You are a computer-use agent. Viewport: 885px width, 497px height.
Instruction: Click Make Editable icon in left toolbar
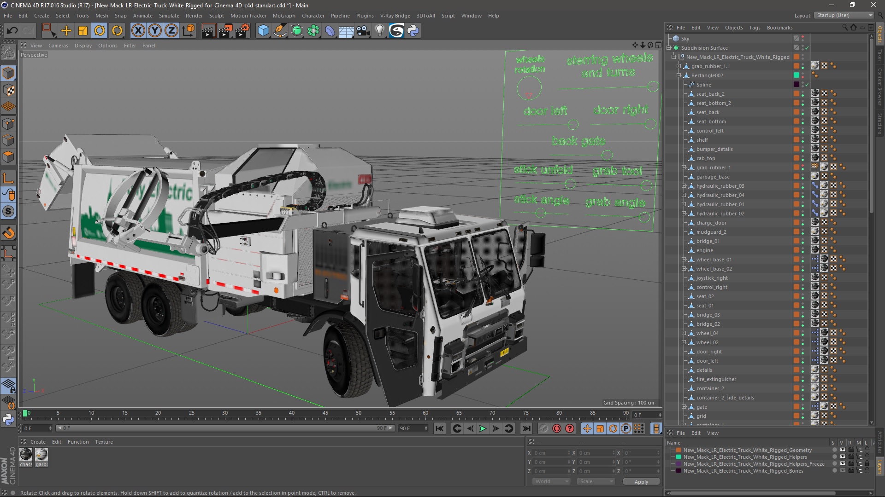(8, 52)
